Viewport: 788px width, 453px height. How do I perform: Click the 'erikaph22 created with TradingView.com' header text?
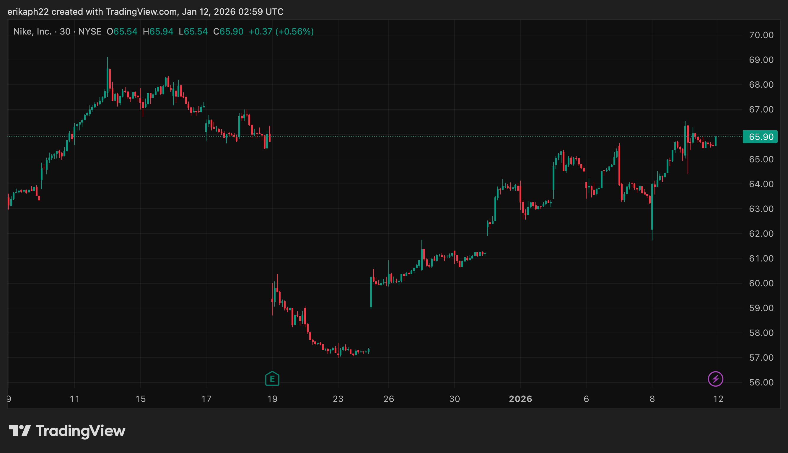coord(145,12)
